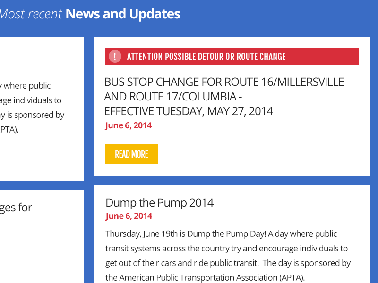
Task: Click the attention detour banner
Action: (232, 56)
